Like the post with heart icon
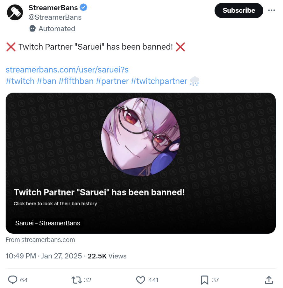This screenshot has height=288, width=283. [x=141, y=280]
